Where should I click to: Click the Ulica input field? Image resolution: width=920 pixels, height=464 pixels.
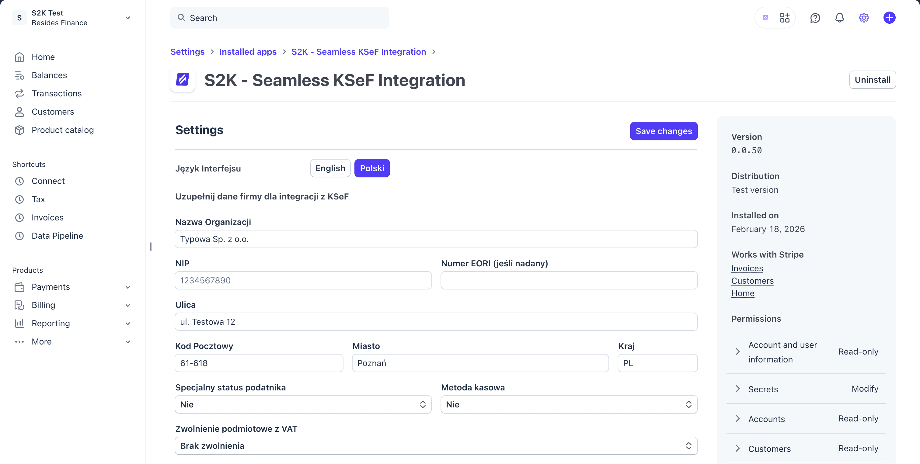pos(436,322)
